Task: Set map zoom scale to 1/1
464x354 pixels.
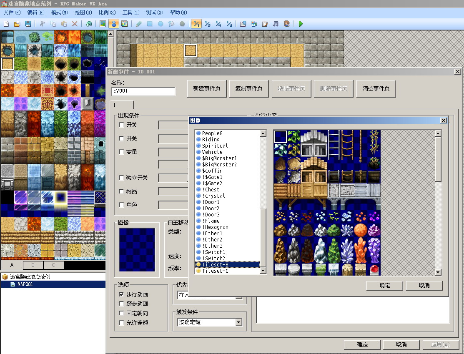Action: click(x=196, y=24)
